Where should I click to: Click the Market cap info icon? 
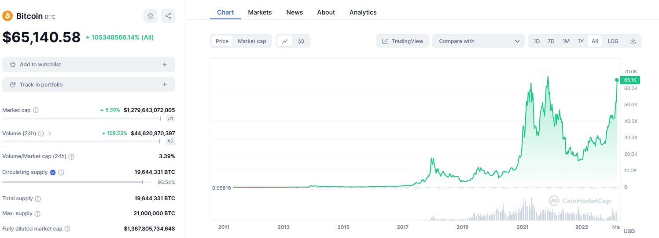tap(36, 110)
